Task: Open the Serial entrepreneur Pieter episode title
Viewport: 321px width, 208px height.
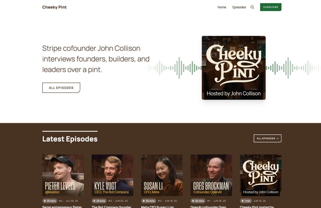Action: pyautogui.click(x=62, y=207)
